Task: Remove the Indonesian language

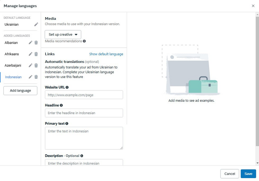Action: pos(36,77)
